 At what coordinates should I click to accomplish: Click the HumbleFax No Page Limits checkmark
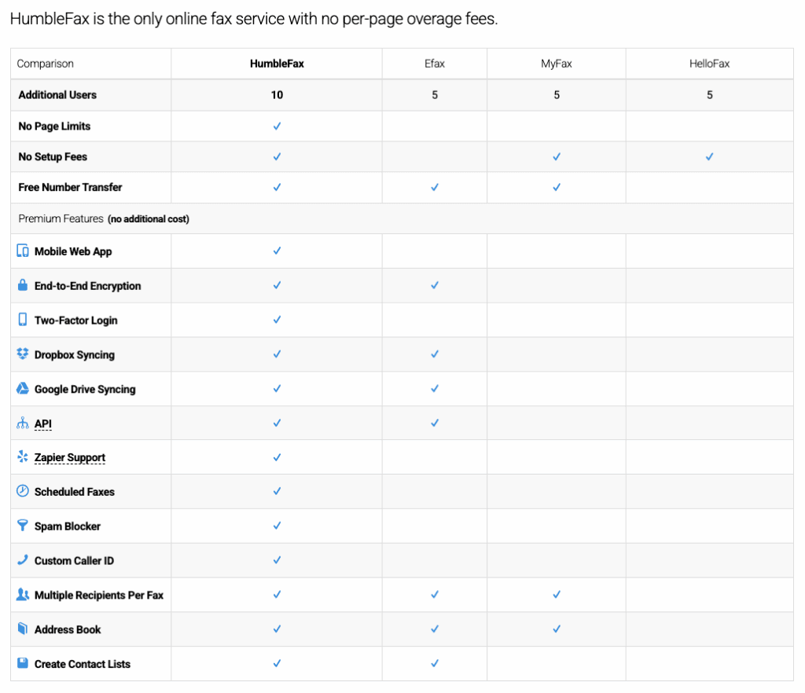[277, 126]
